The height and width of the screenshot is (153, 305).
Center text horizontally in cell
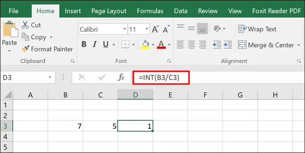tap(191, 45)
